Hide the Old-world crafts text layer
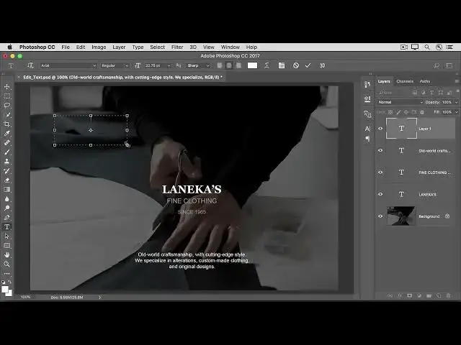The height and width of the screenshot is (345, 461). [x=380, y=150]
